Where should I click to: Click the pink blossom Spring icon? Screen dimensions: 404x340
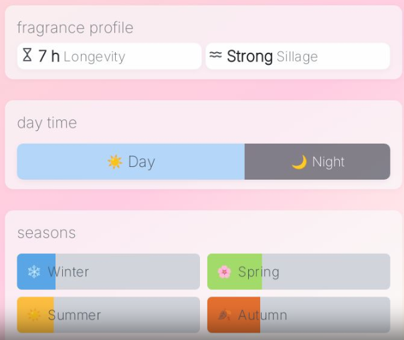(225, 272)
